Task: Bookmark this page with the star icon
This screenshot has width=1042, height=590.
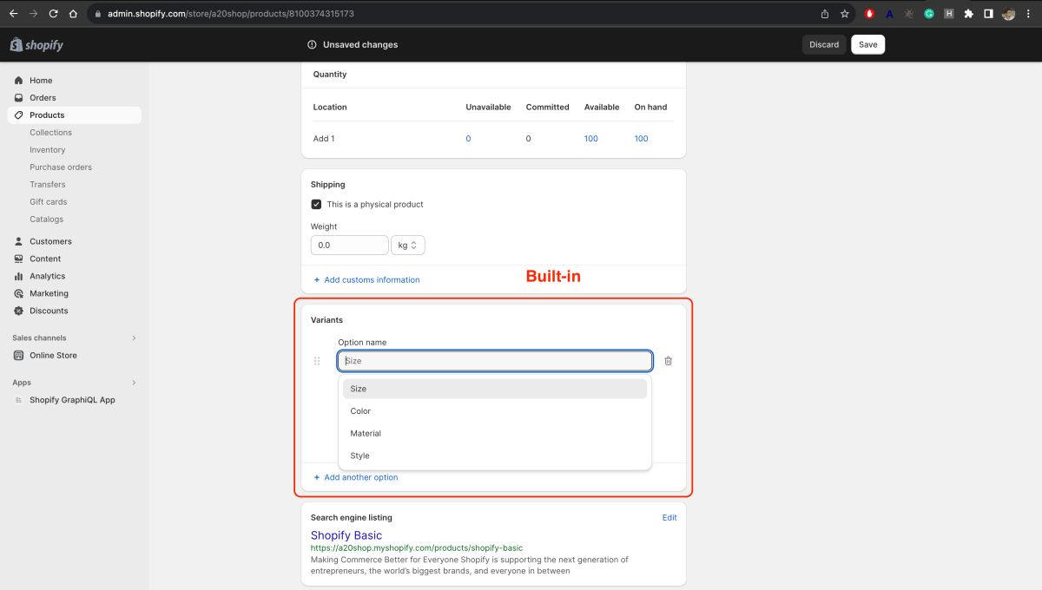Action: click(x=845, y=14)
